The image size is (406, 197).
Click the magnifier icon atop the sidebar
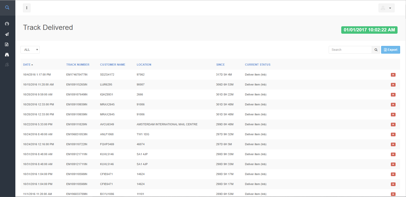(7, 8)
